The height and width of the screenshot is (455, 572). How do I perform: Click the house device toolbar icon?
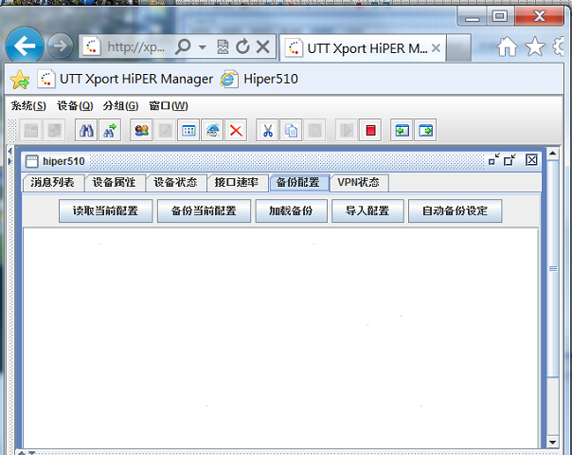pos(212,130)
